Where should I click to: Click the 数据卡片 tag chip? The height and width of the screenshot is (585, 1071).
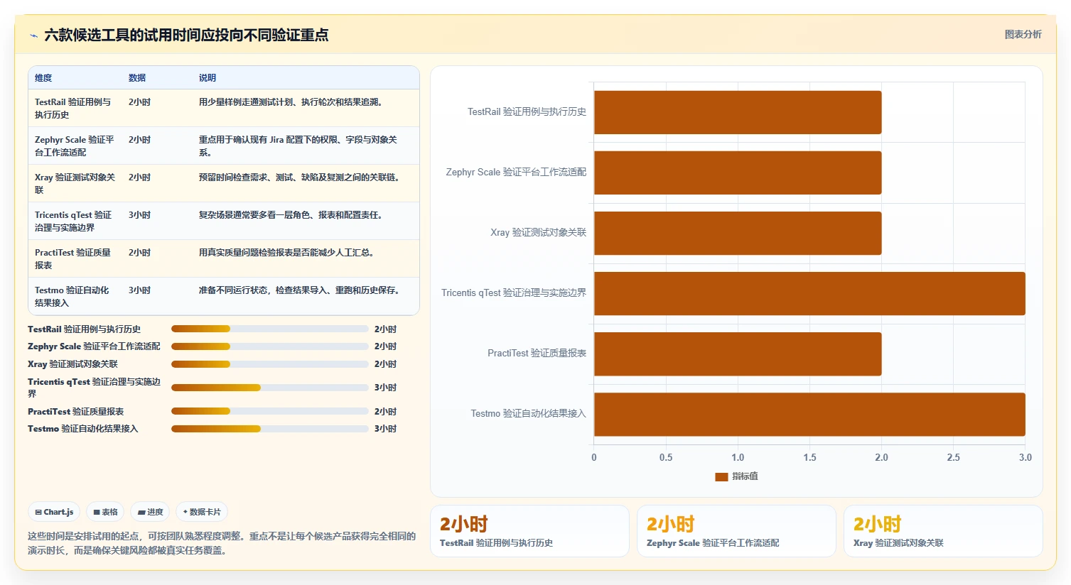tap(202, 512)
